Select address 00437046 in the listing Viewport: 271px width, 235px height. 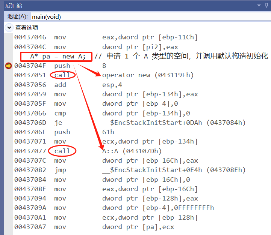point(30,37)
